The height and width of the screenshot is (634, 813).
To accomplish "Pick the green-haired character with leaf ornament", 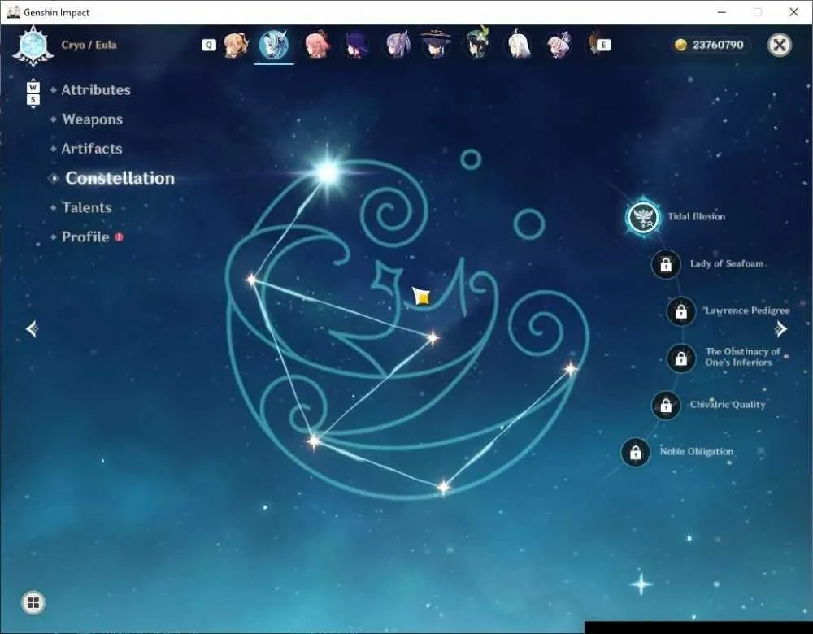I will pyautogui.click(x=477, y=44).
